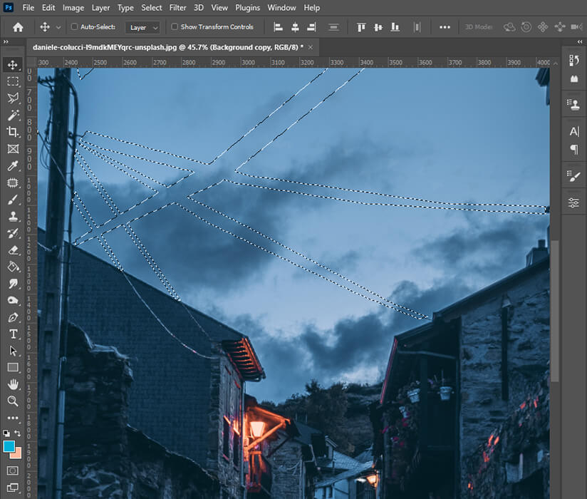587x499 pixels.
Task: Open the Brush Settings panel icon
Action: (x=574, y=175)
